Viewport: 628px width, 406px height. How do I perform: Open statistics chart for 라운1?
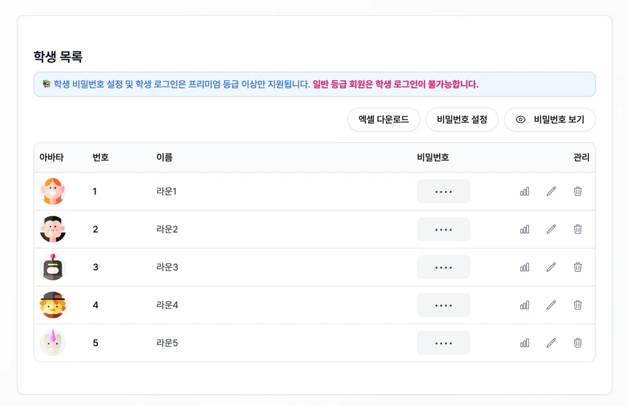[524, 191]
